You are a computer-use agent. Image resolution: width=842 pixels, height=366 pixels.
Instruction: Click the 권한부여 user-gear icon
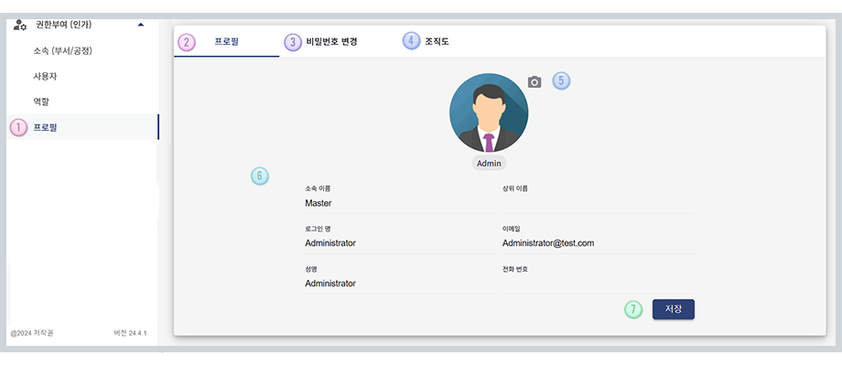(x=21, y=25)
